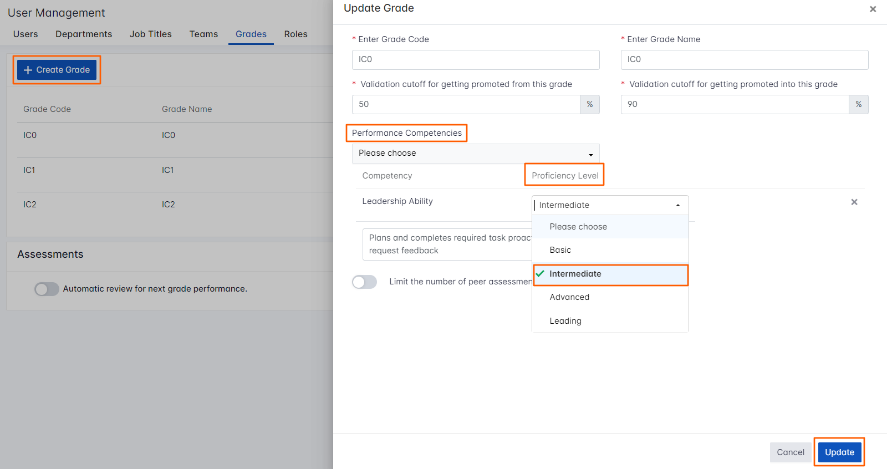The height and width of the screenshot is (469, 887).
Task: Open the Roles tab
Action: [x=295, y=34]
